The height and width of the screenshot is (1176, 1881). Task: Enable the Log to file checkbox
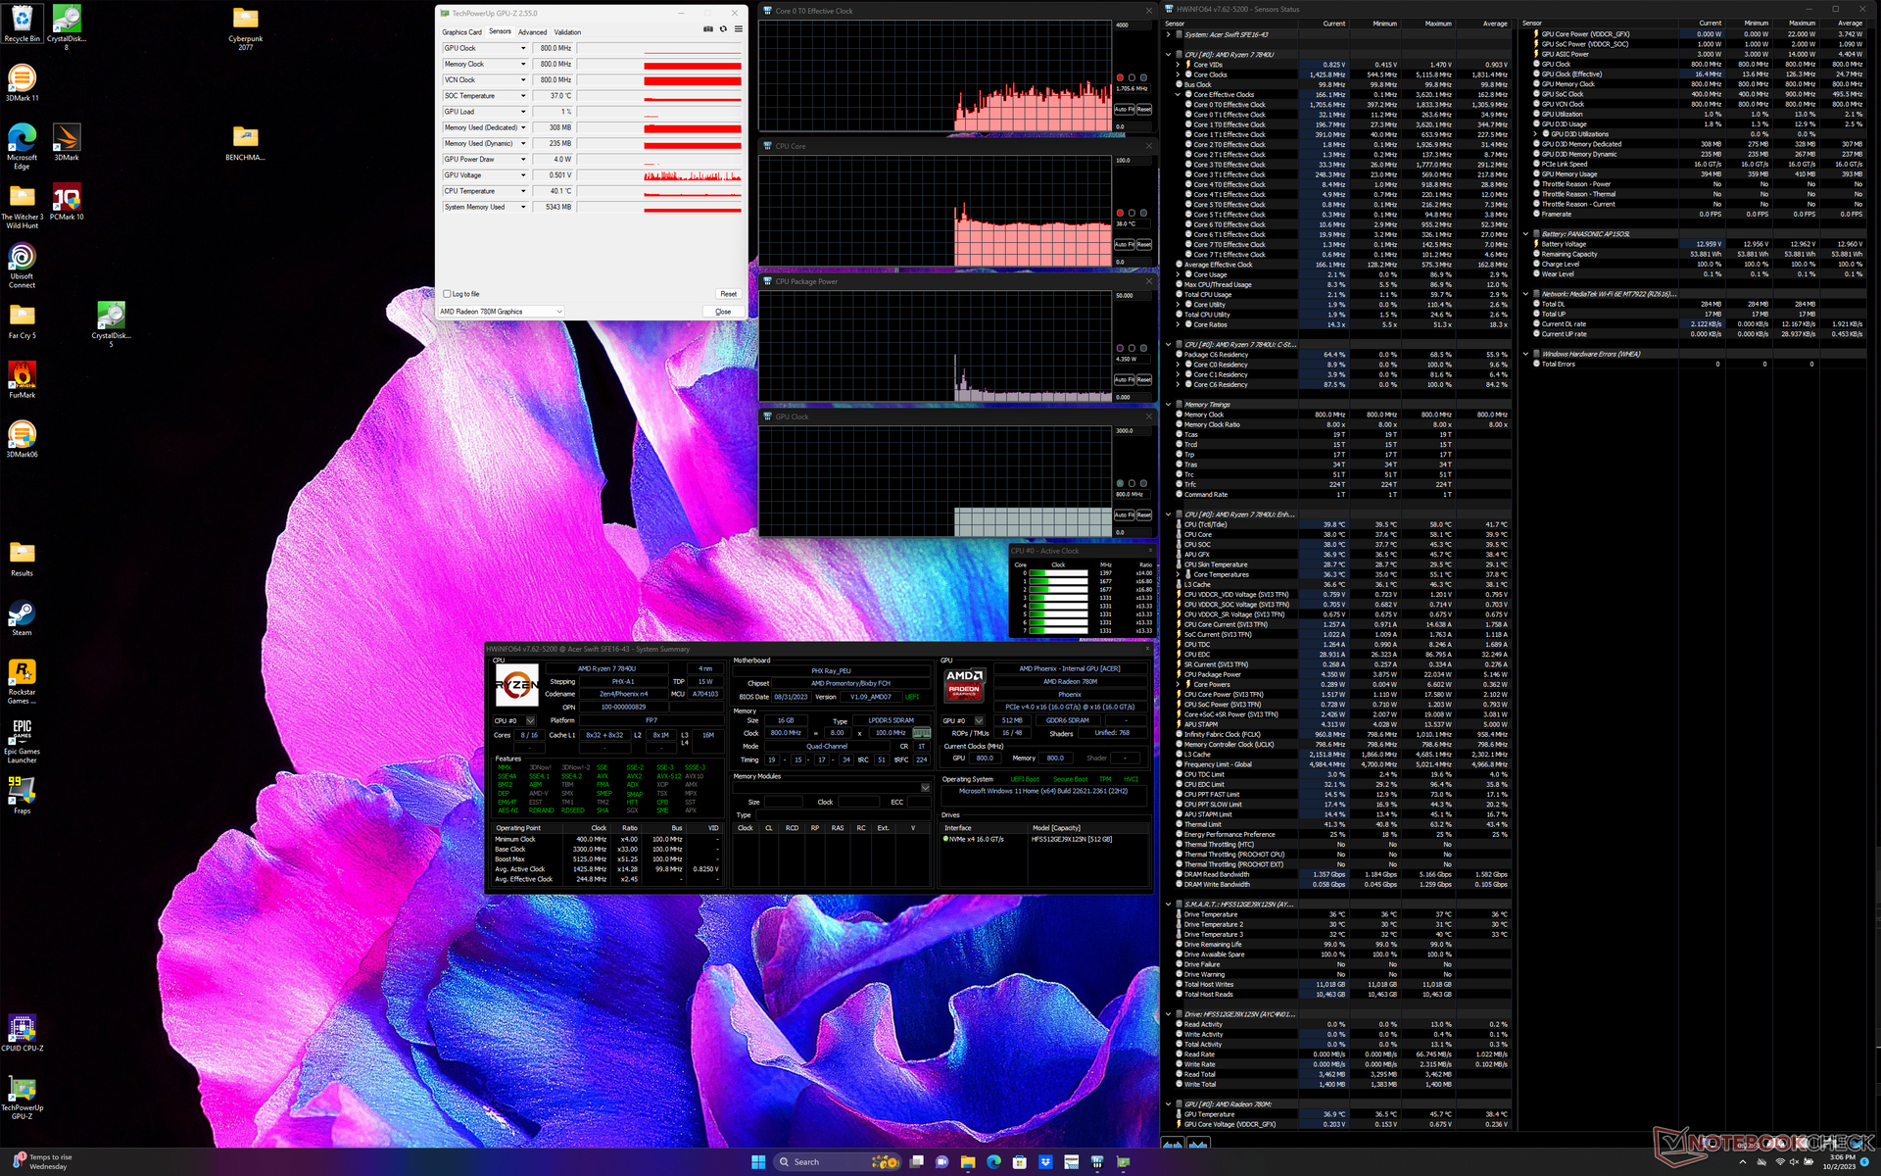(448, 294)
